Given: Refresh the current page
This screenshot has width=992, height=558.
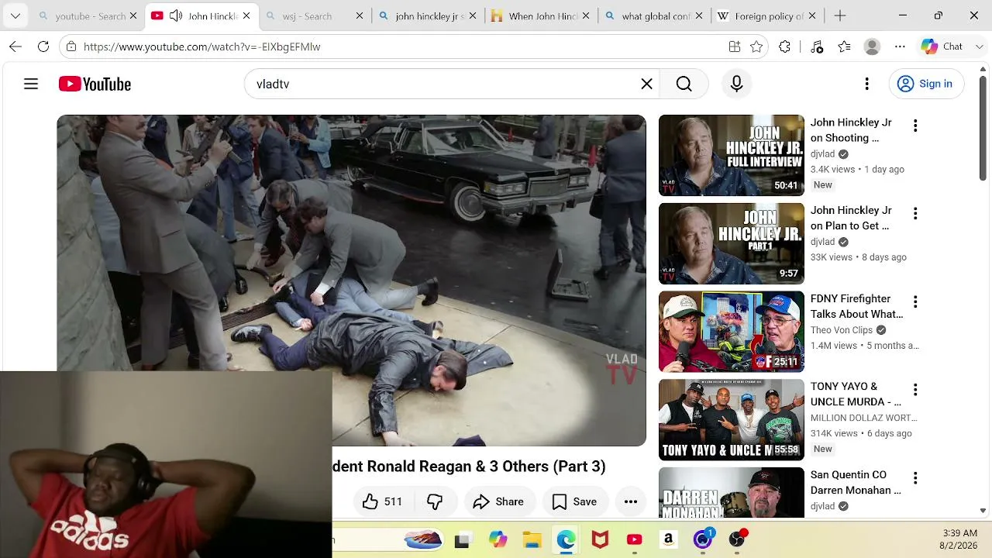Looking at the screenshot, I should [x=43, y=46].
